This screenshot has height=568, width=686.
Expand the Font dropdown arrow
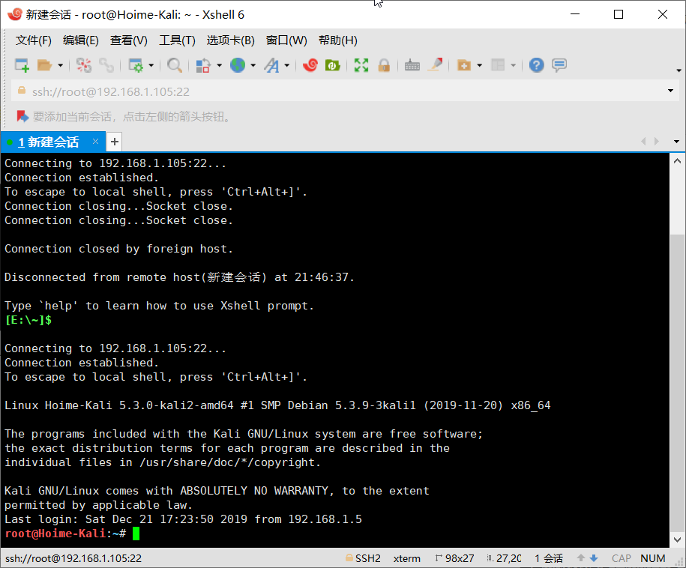(287, 66)
